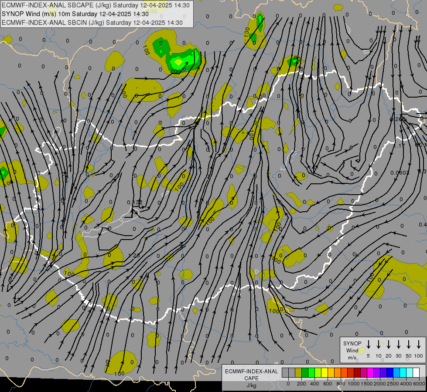Click the J/kg unit label
The width and height of the screenshot is (427, 392).
click(x=251, y=385)
